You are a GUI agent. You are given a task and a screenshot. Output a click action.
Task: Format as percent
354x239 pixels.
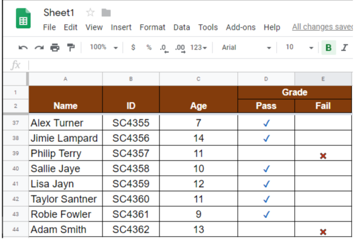(x=149, y=47)
